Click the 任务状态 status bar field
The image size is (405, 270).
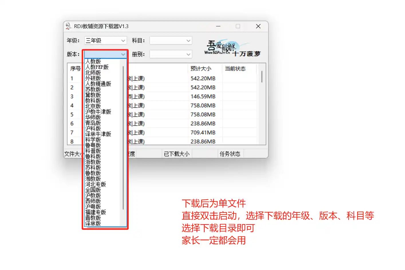230,154
